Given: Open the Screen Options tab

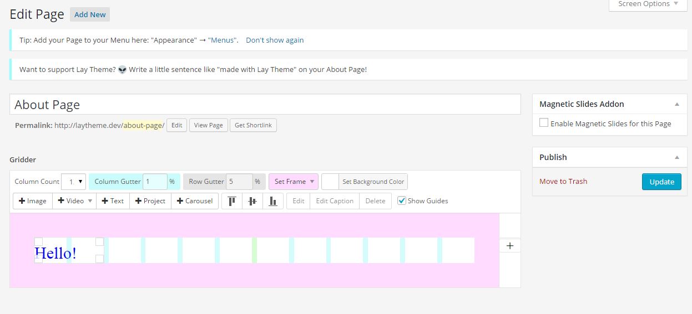Looking at the screenshot, I should [x=648, y=4].
